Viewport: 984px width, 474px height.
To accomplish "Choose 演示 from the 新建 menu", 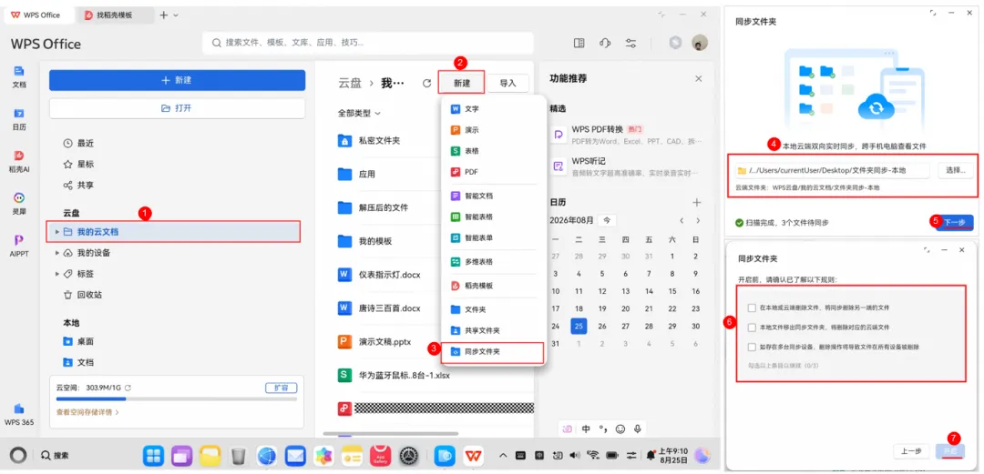I will (x=494, y=130).
